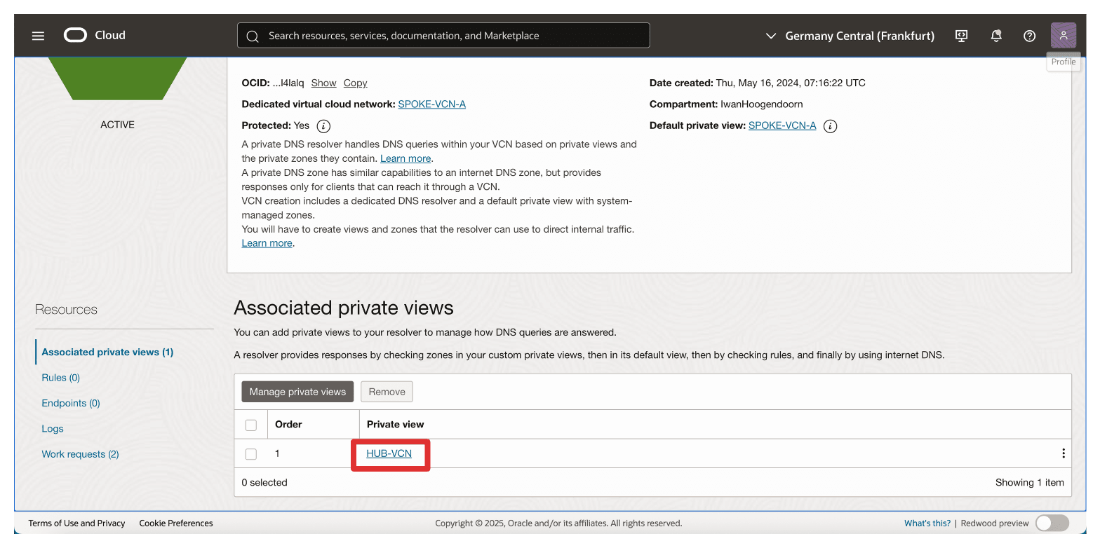This screenshot has height=548, width=1100.
Task: Focus the search resources input field
Action: pos(443,36)
